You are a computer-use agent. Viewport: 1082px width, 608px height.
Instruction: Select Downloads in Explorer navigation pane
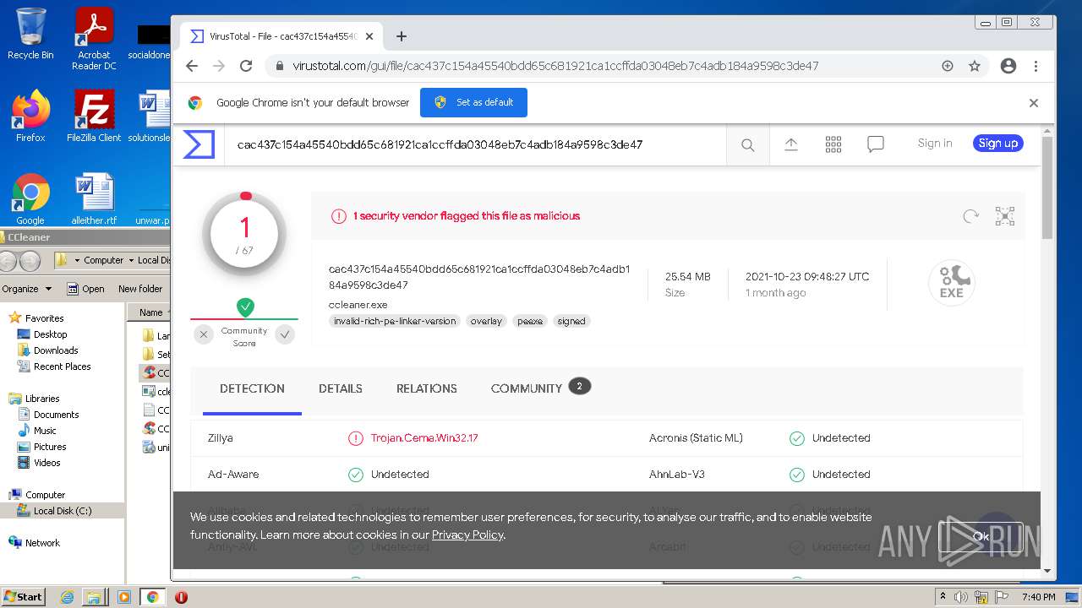[56, 350]
